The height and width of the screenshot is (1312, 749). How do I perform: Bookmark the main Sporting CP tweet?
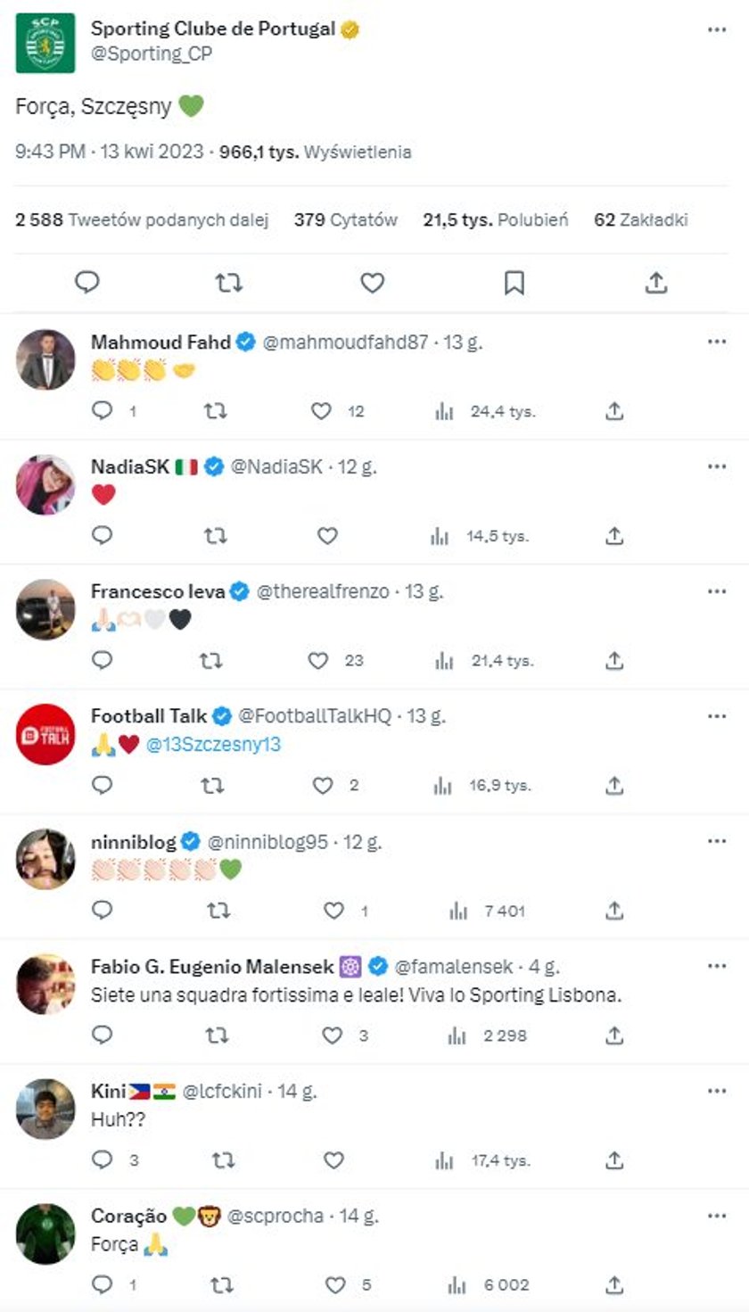(x=514, y=283)
